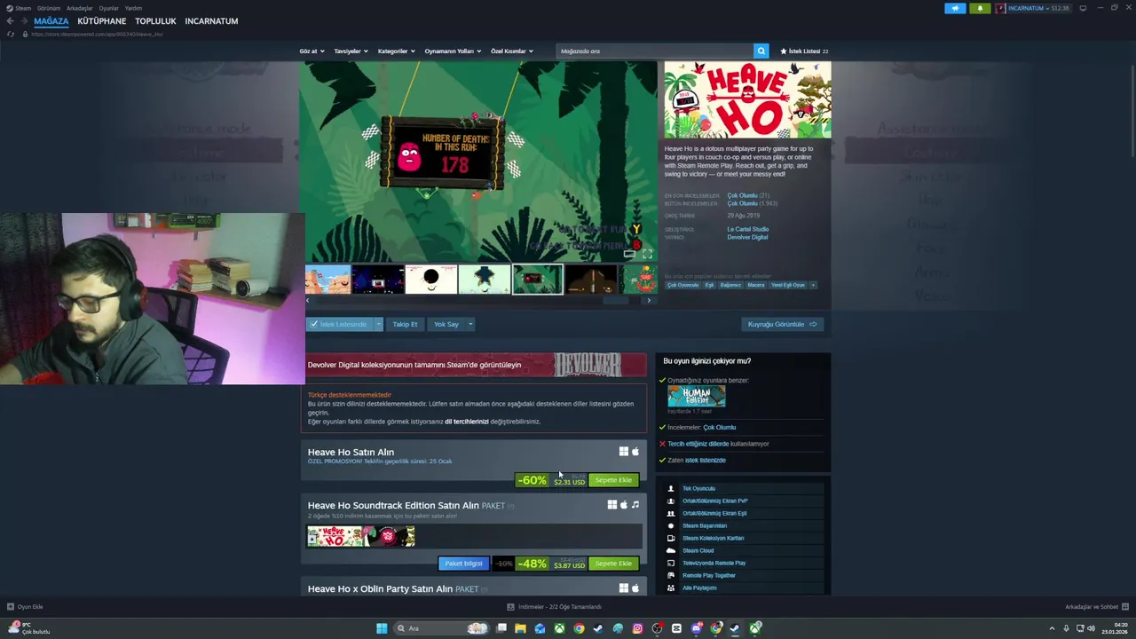Viewport: 1136px width, 639px height.
Task: Open Discord from the taskbar
Action: 697,628
